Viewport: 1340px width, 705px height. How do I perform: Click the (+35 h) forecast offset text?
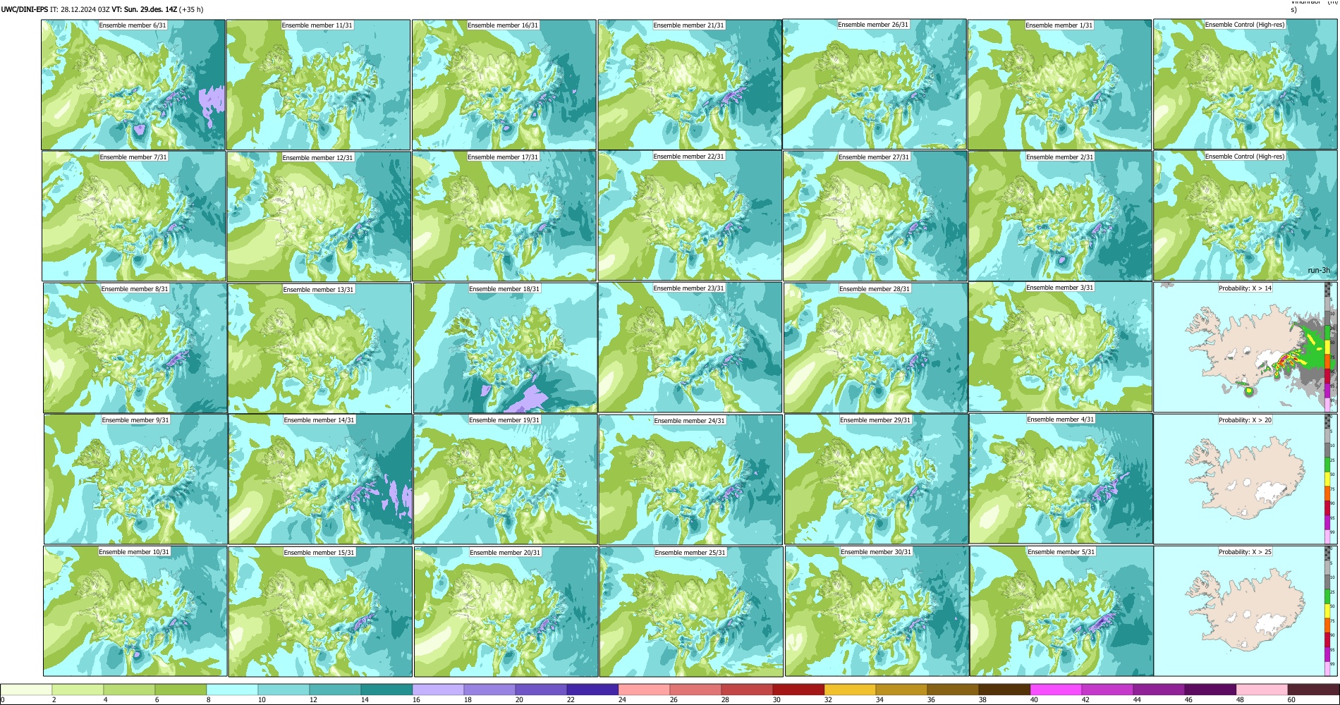click(x=191, y=10)
